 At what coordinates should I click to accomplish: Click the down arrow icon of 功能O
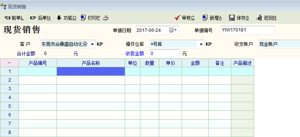tap(59, 18)
